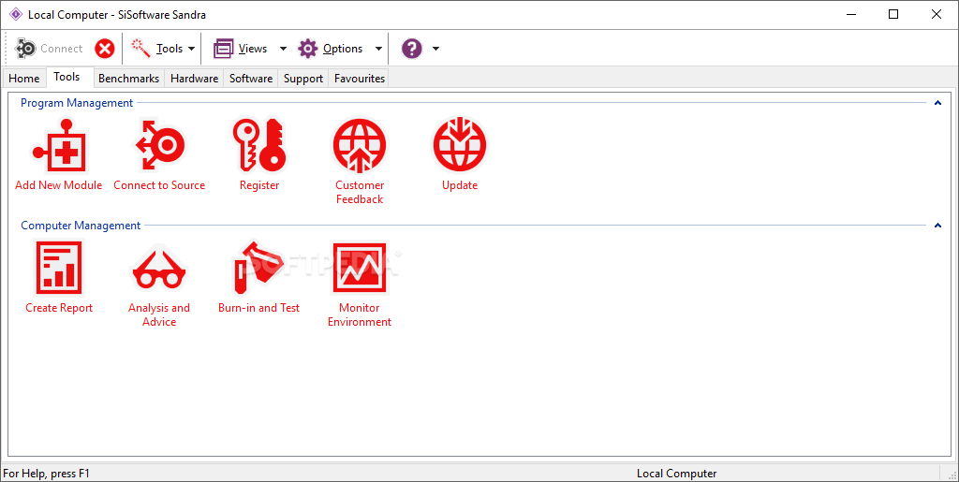Viewport: 959px width, 482px height.
Task: Open the Software tab
Action: 251,79
